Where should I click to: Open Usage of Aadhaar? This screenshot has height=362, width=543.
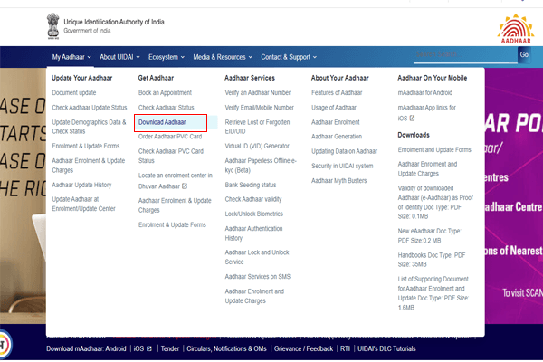pos(333,108)
